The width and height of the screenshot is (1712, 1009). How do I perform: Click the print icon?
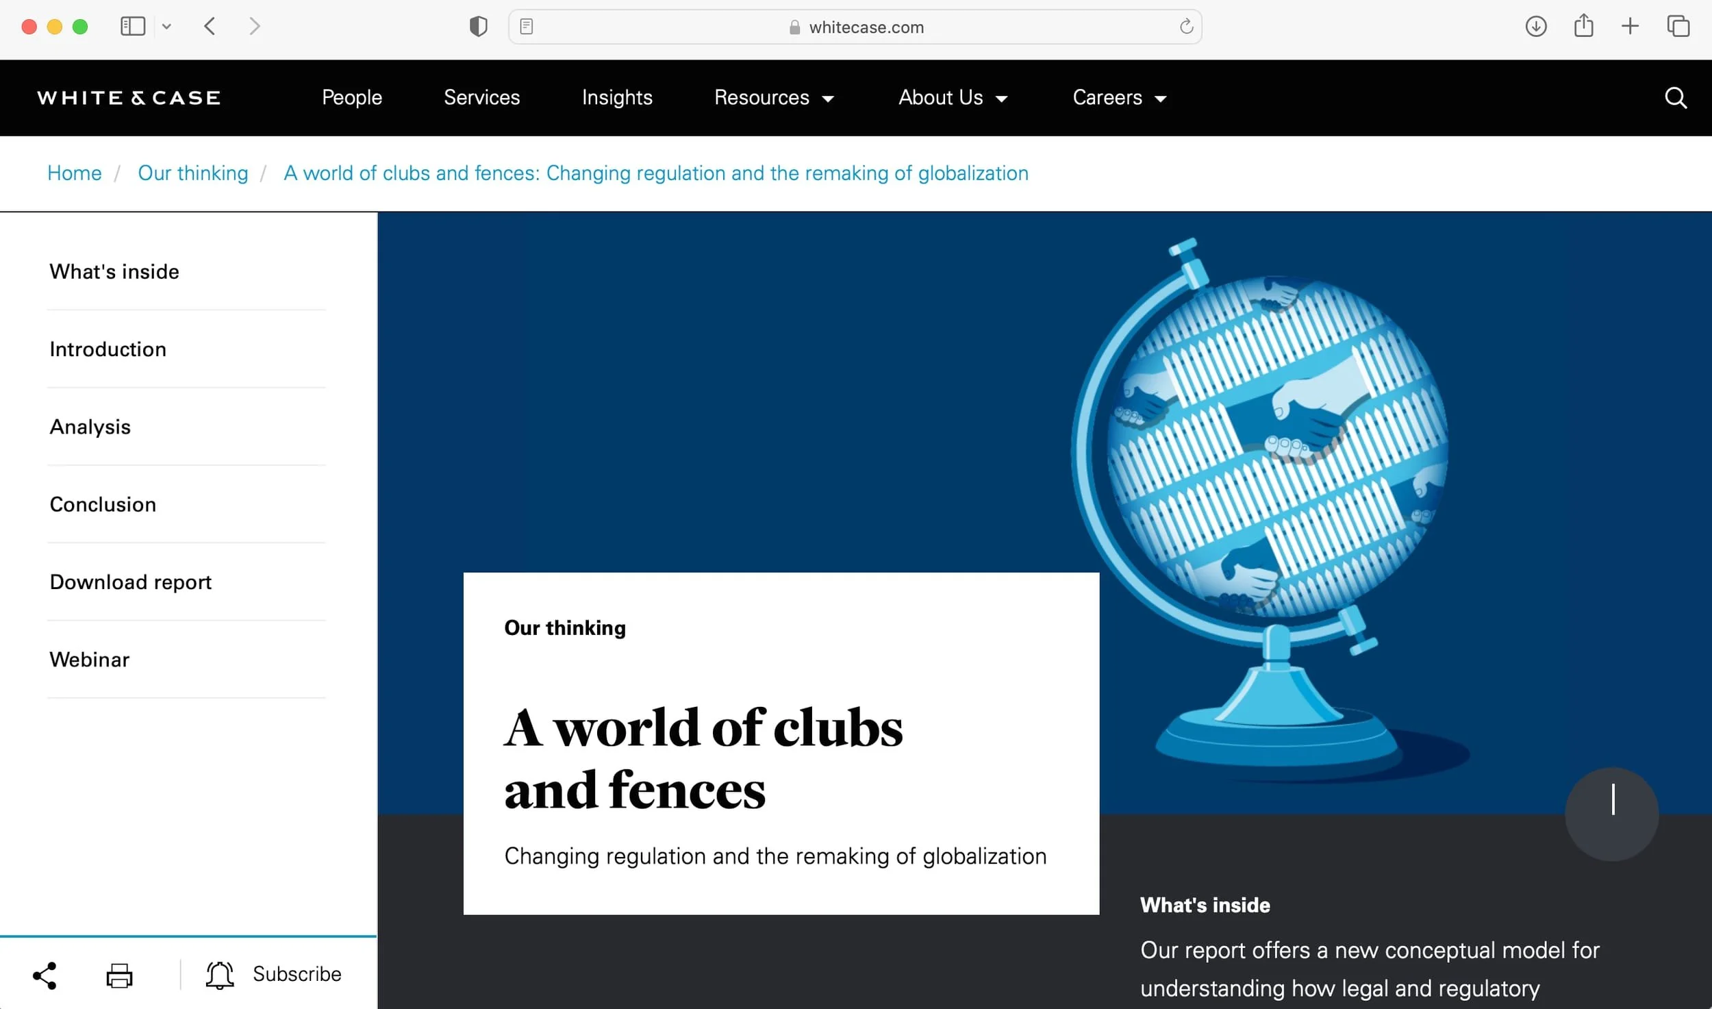point(119,975)
